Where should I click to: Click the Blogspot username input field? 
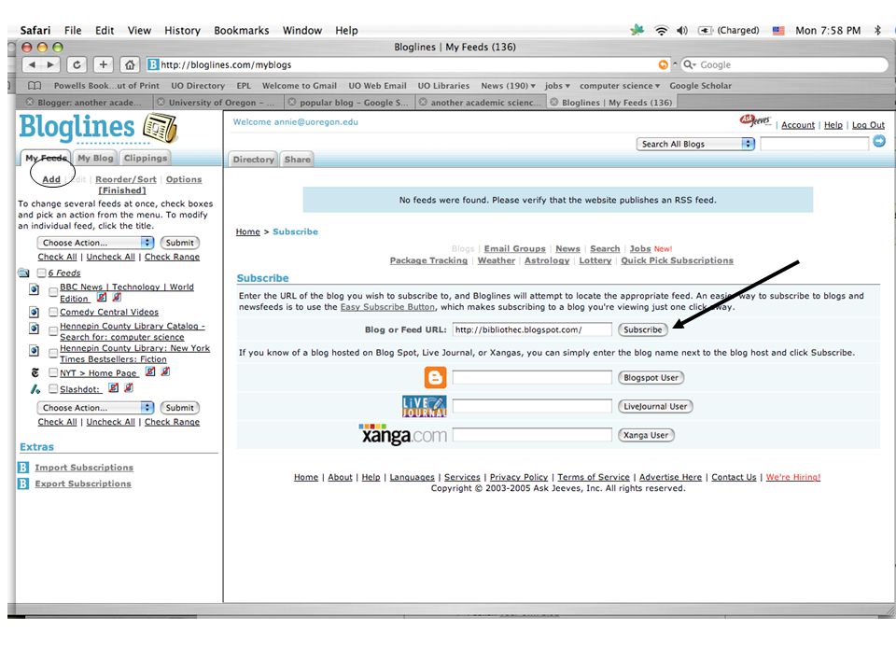coord(532,378)
